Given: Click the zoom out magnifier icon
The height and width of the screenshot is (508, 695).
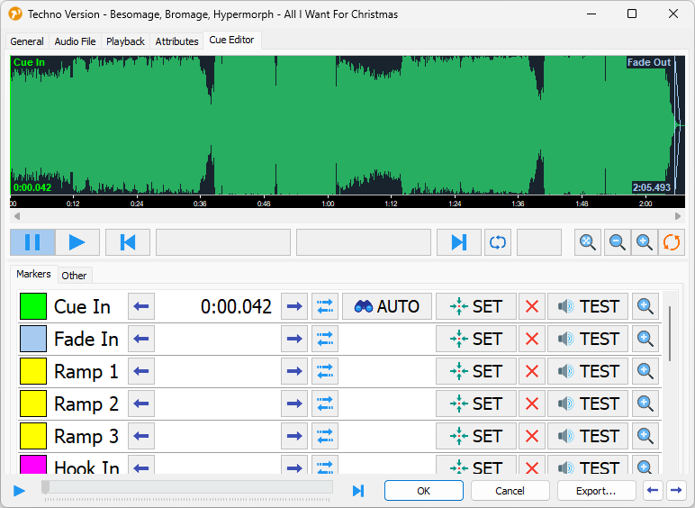Looking at the screenshot, I should (x=618, y=242).
